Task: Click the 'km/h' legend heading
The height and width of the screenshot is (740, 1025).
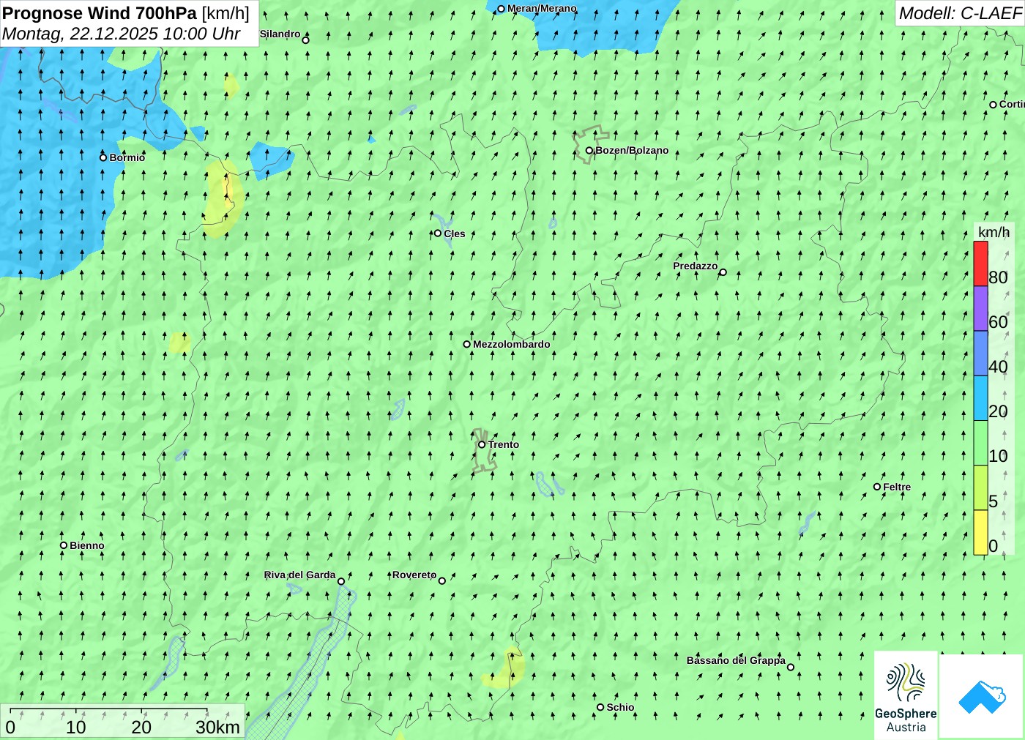Action: click(x=994, y=232)
